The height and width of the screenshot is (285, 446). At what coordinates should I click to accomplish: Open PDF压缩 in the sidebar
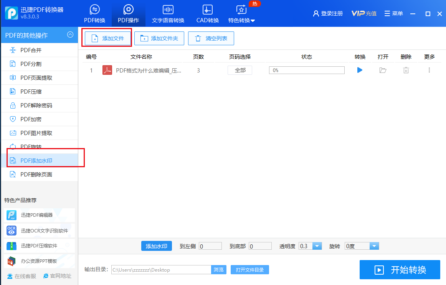coord(40,92)
